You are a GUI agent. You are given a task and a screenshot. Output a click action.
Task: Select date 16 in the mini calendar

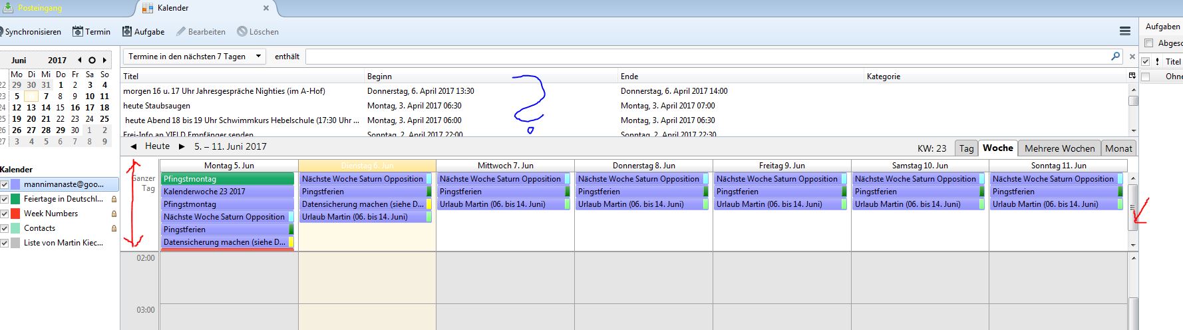[x=75, y=107]
